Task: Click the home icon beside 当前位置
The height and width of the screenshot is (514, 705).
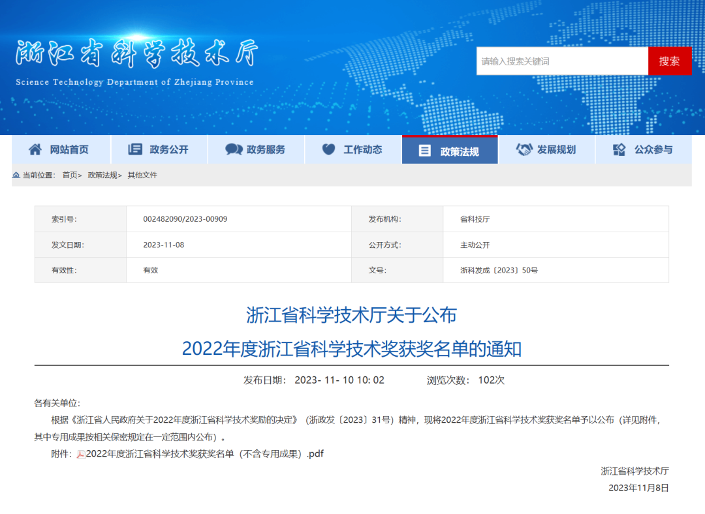Action: (x=16, y=175)
